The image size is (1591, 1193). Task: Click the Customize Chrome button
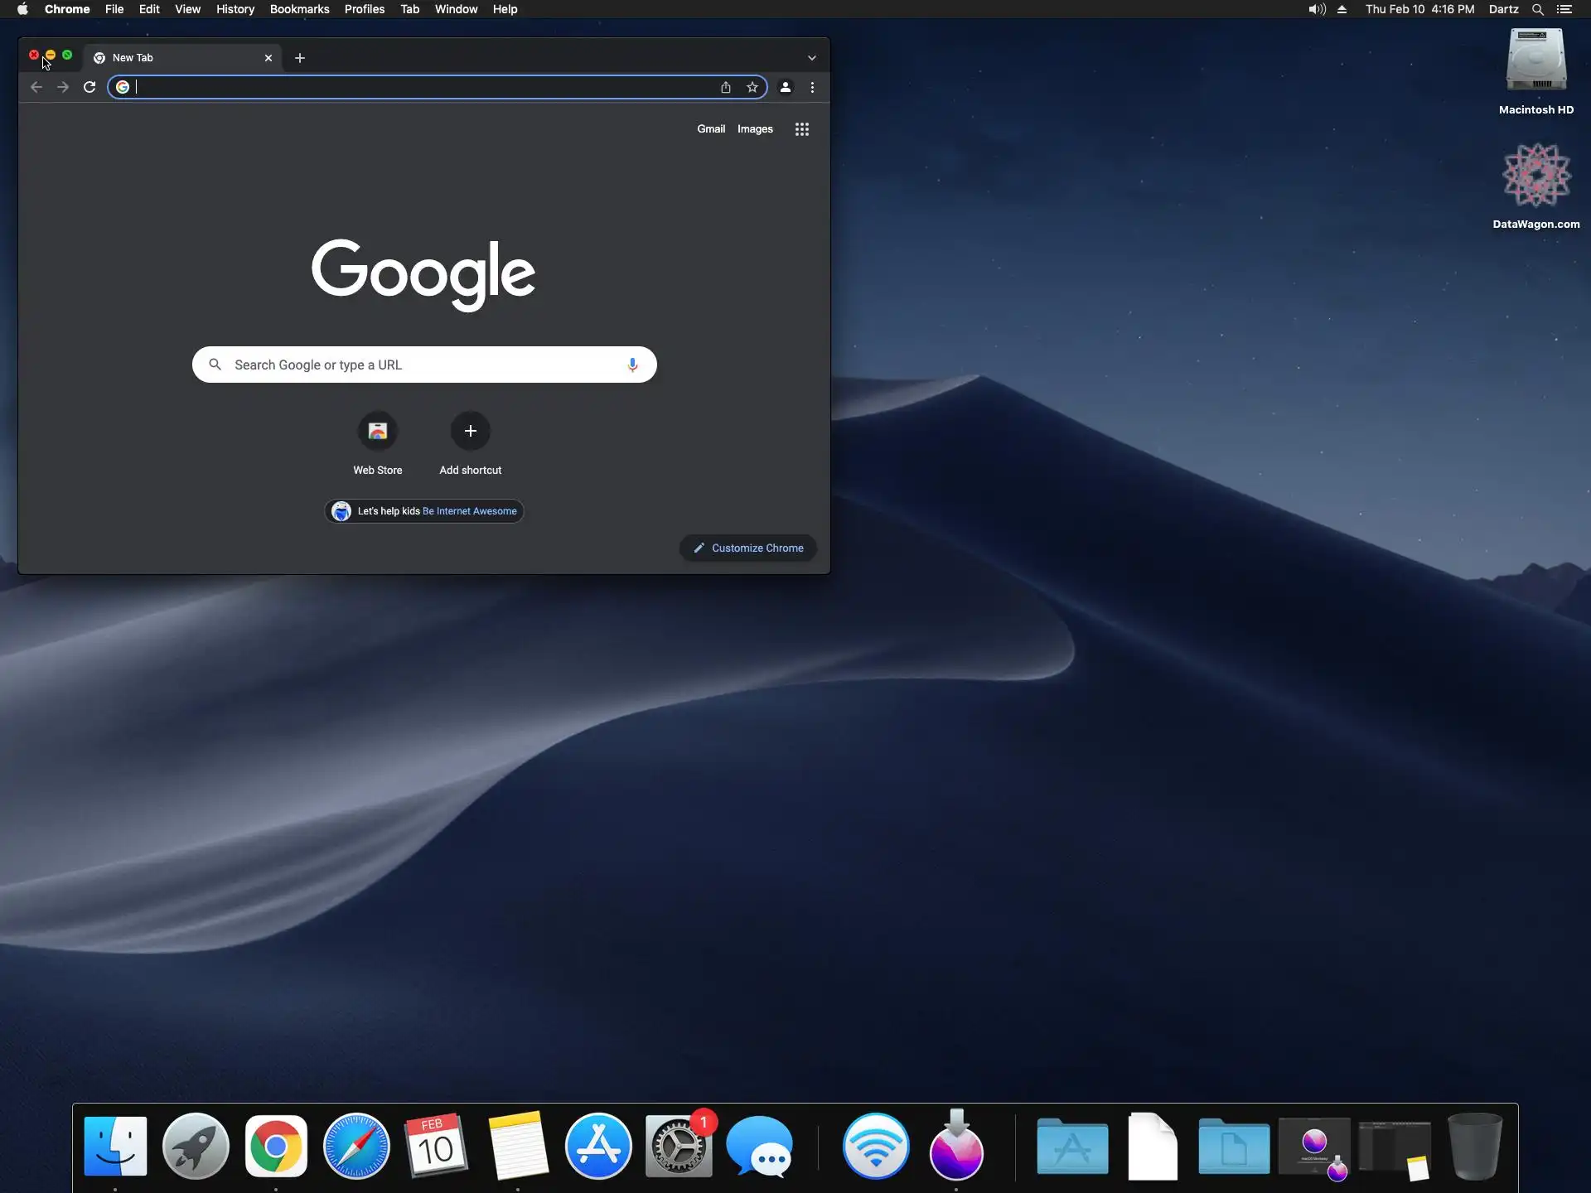pos(748,548)
